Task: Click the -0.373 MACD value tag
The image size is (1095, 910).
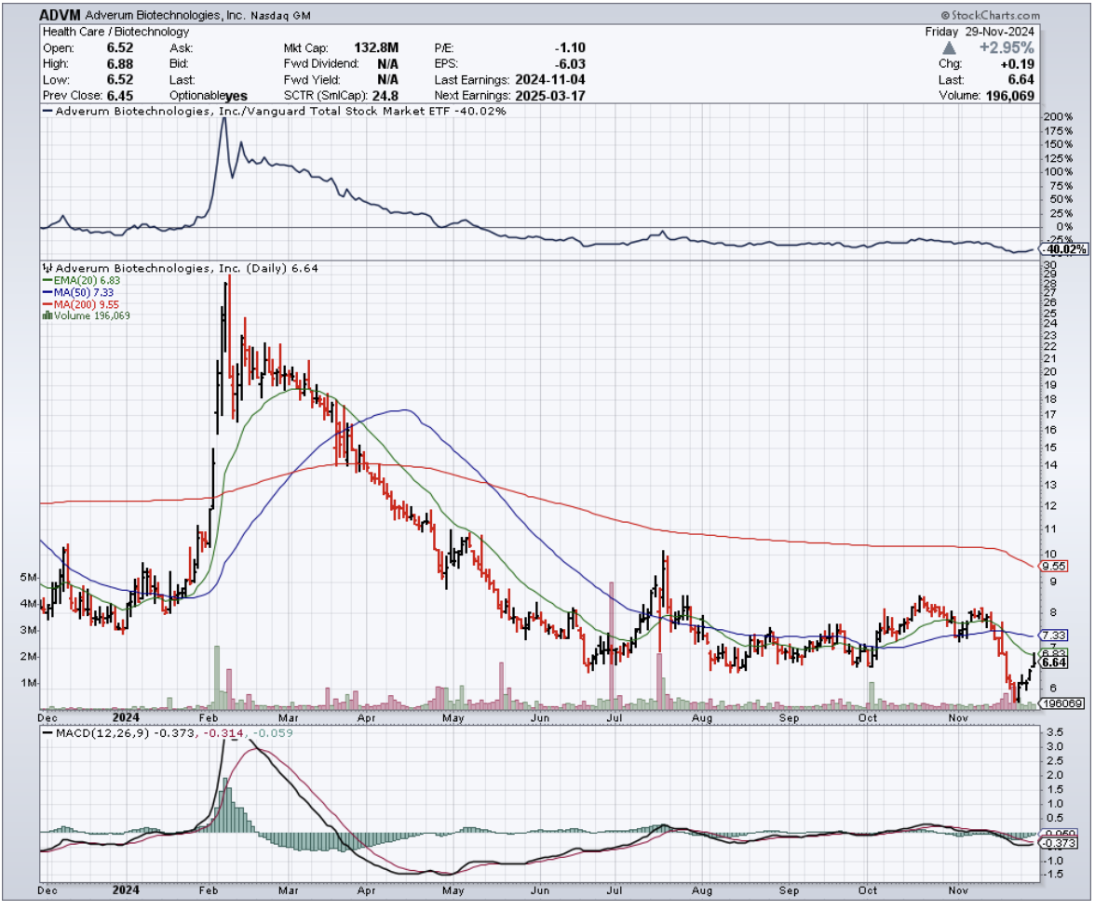Action: click(1055, 843)
